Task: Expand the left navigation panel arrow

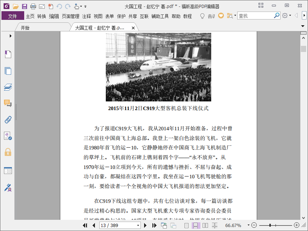Action: pos(10,36)
